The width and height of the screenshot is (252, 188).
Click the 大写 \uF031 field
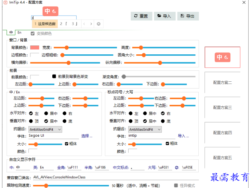[x=165, y=167]
